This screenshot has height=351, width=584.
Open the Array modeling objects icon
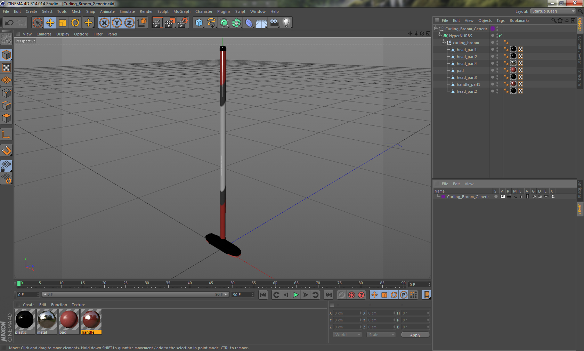(x=236, y=23)
